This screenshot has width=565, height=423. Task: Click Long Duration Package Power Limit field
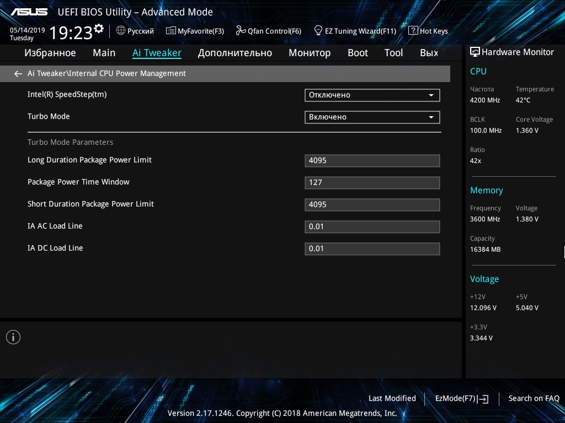point(372,161)
